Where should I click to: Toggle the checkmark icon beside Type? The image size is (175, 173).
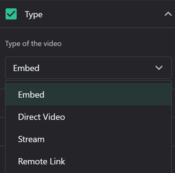point(11,14)
